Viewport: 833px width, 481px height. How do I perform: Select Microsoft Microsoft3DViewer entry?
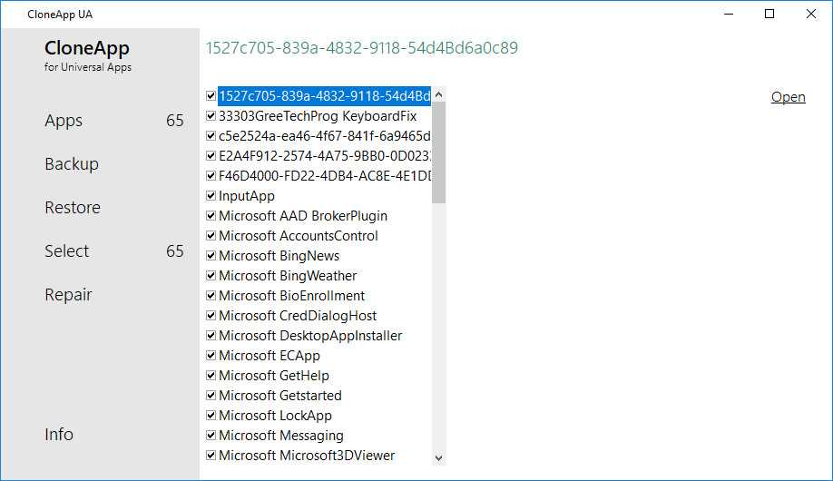pyautogui.click(x=307, y=456)
